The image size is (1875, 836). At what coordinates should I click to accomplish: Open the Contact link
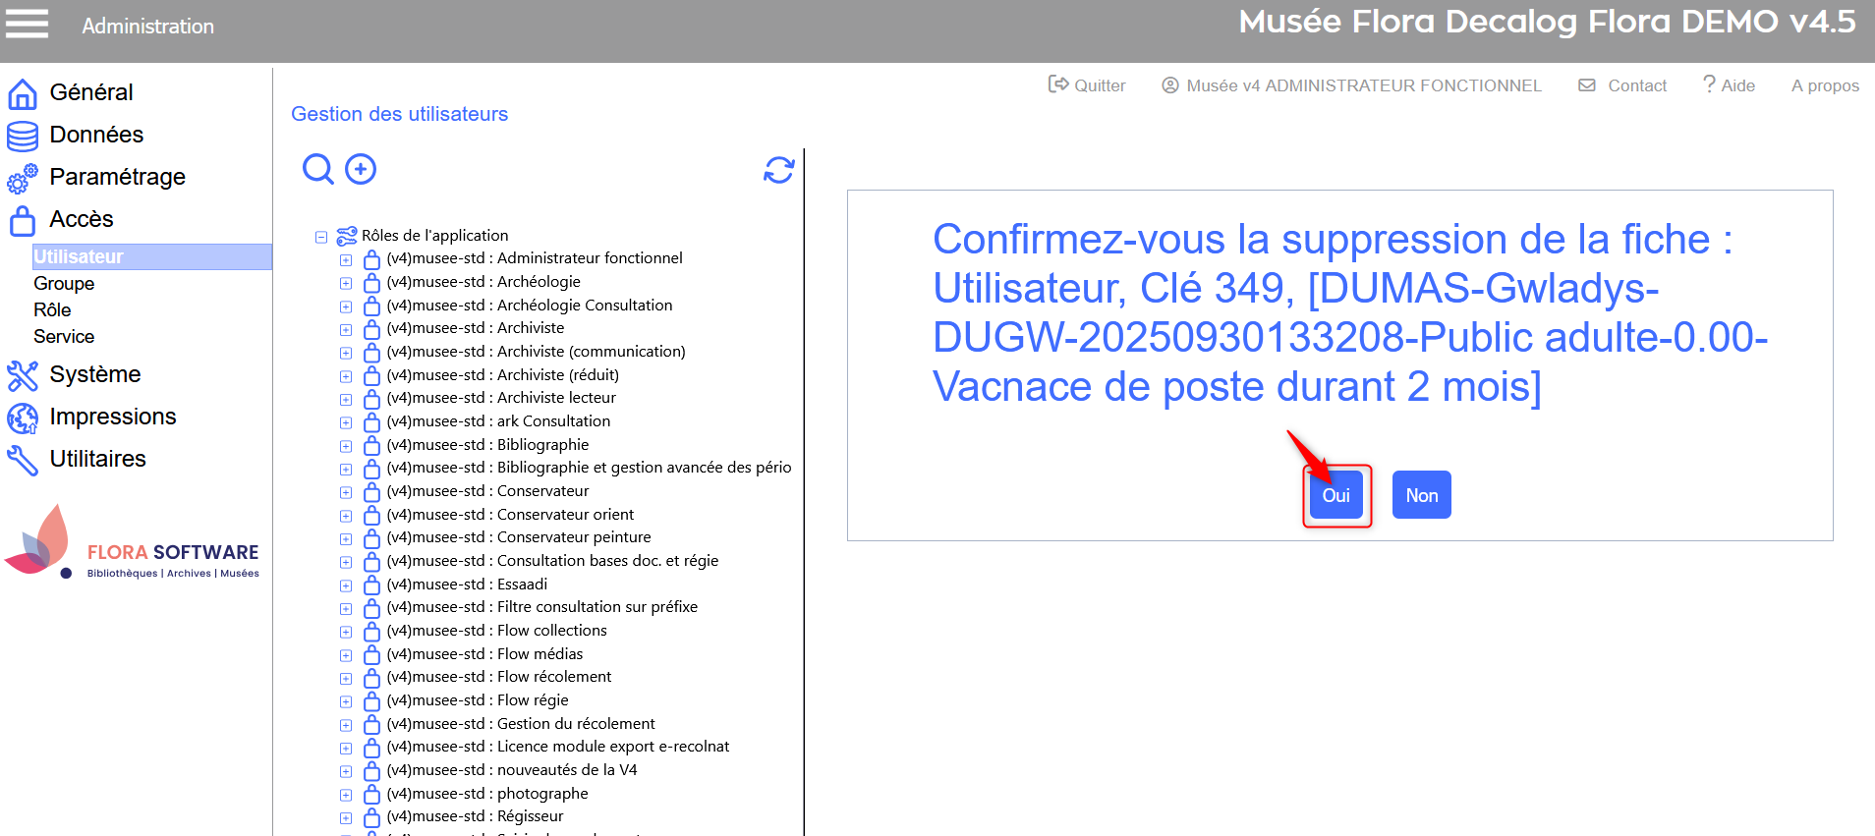click(x=1622, y=85)
